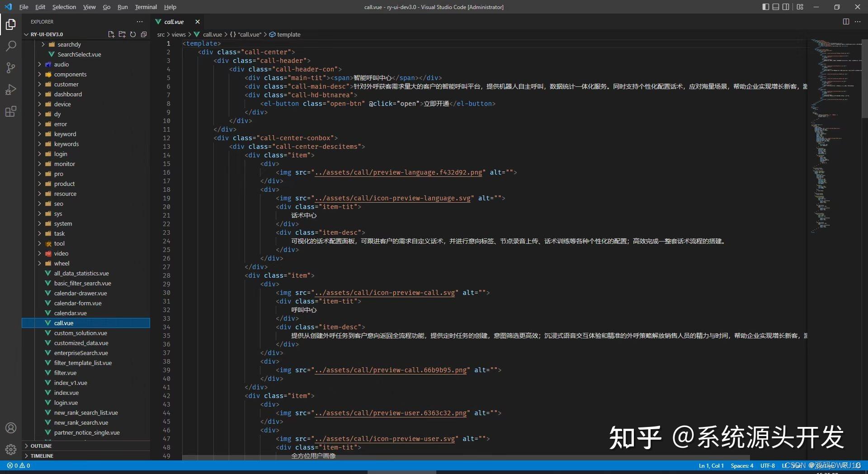The height and width of the screenshot is (474, 868).
Task: Create a new file in Explorer
Action: [111, 34]
